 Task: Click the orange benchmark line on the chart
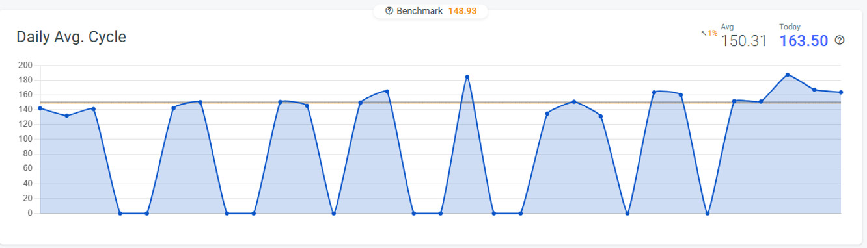tap(440, 103)
